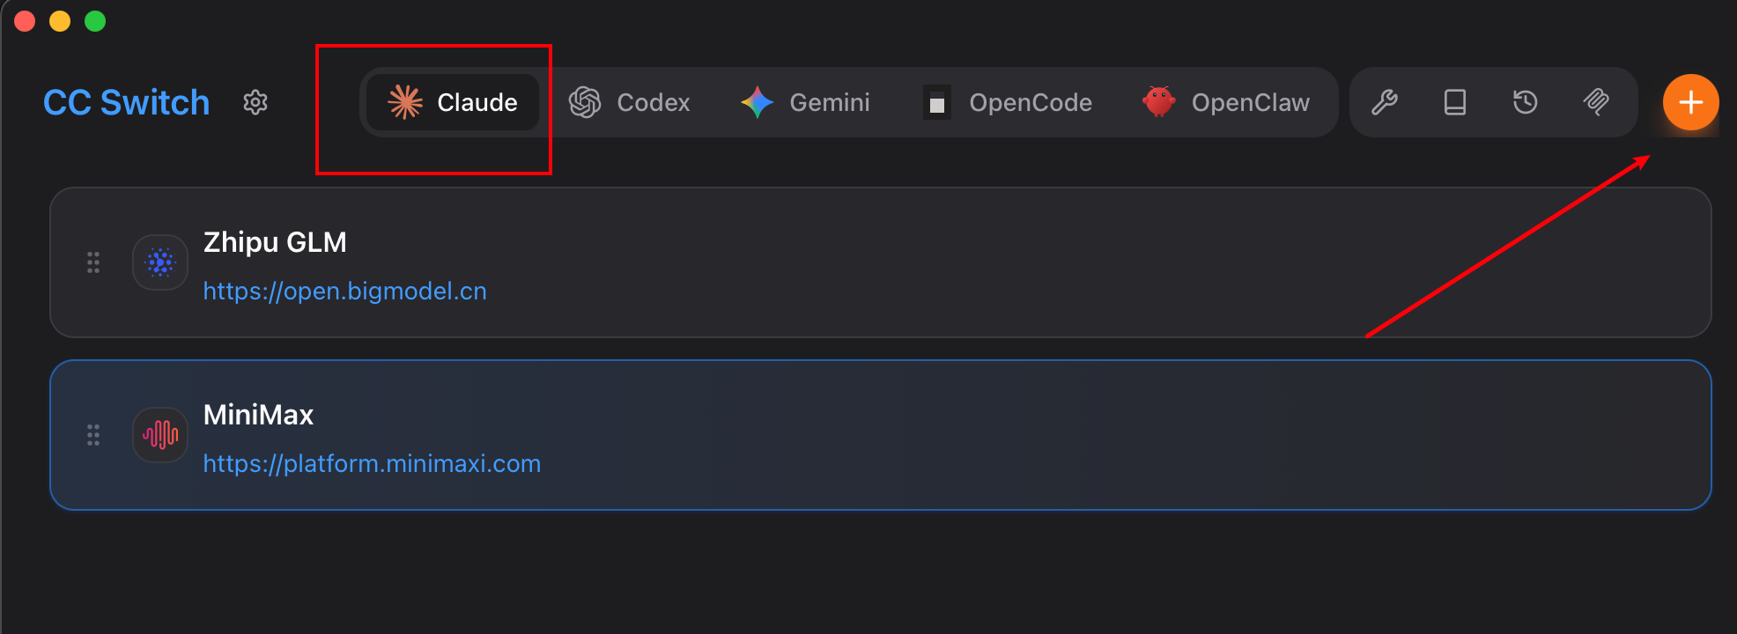The width and height of the screenshot is (1737, 634).
Task: Open the settings gear beside CC Switch
Action: pyautogui.click(x=255, y=102)
